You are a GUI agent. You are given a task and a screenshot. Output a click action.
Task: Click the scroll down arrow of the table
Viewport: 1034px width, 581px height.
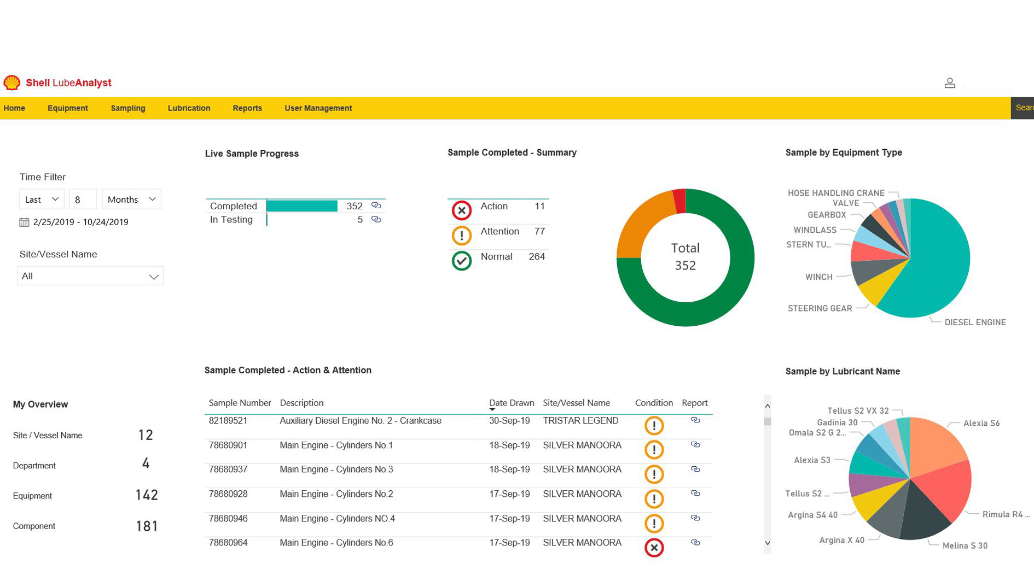pyautogui.click(x=768, y=543)
